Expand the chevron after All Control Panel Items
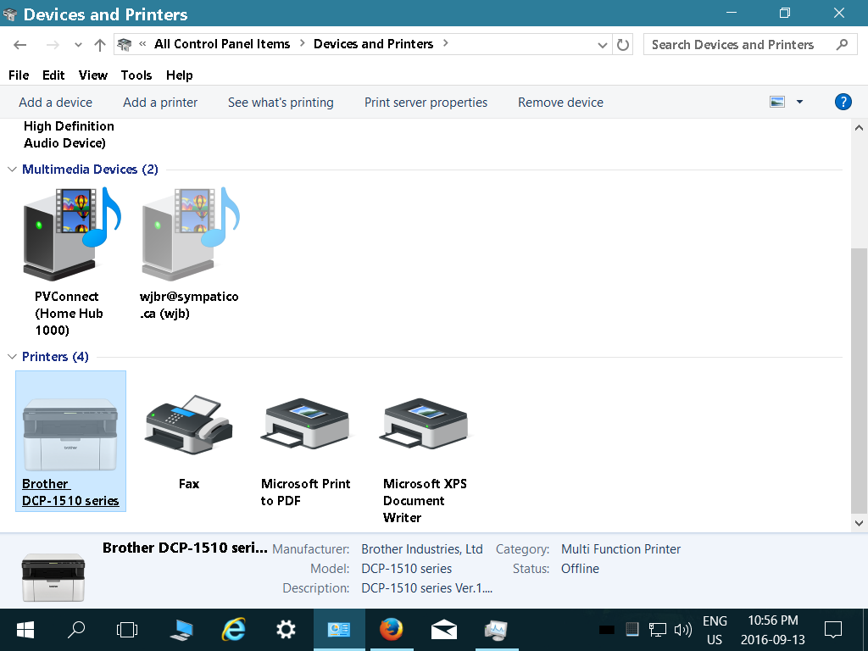Image resolution: width=868 pixels, height=651 pixels. tap(303, 43)
